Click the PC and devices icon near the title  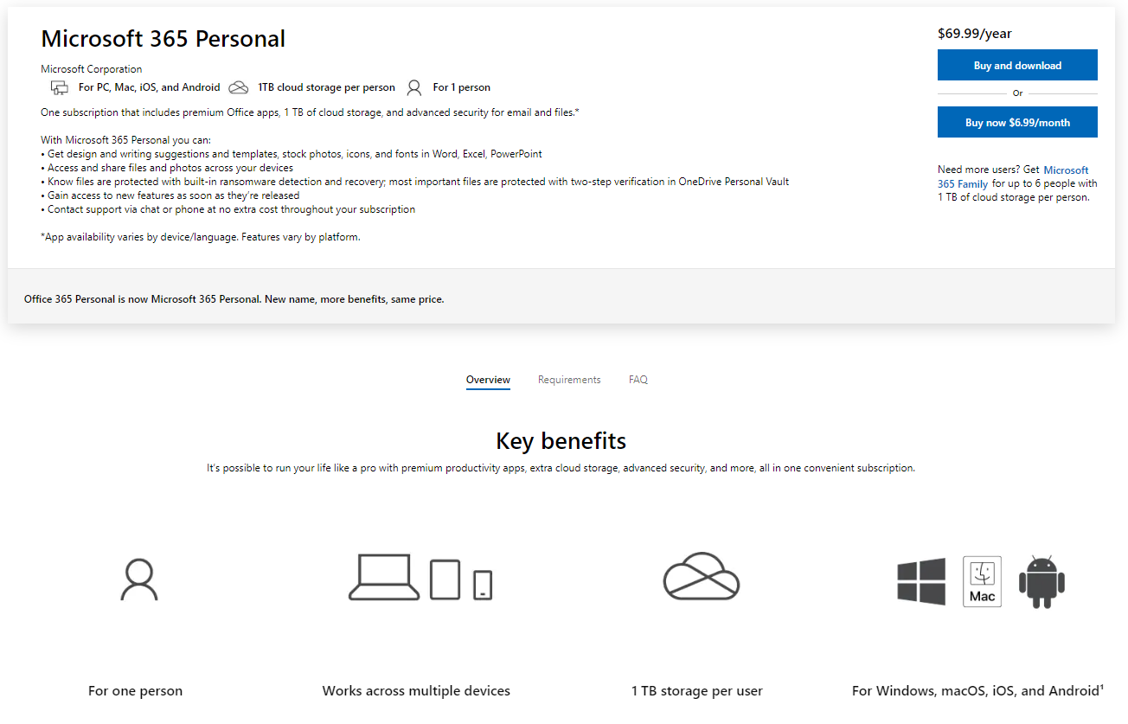60,87
